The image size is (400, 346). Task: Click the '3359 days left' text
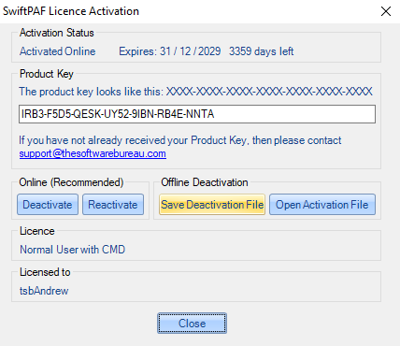262,51
